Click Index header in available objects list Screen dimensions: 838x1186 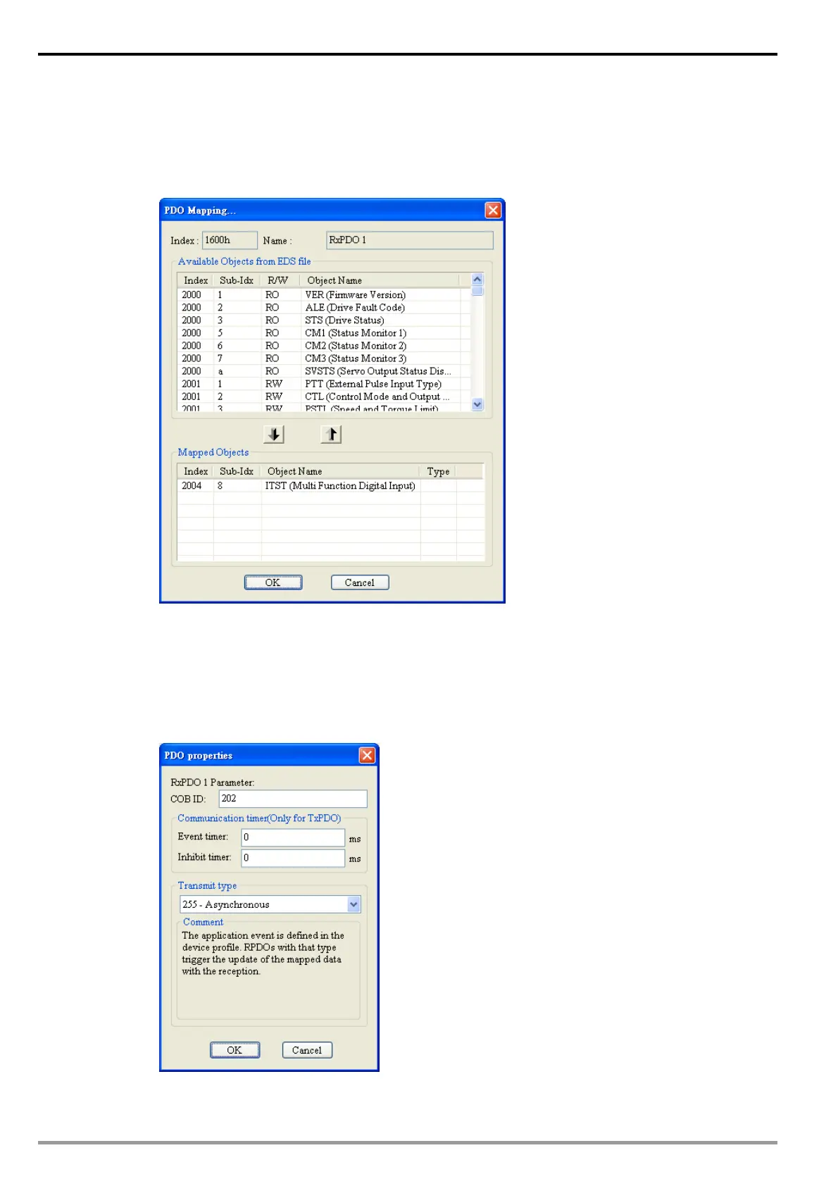(x=195, y=280)
